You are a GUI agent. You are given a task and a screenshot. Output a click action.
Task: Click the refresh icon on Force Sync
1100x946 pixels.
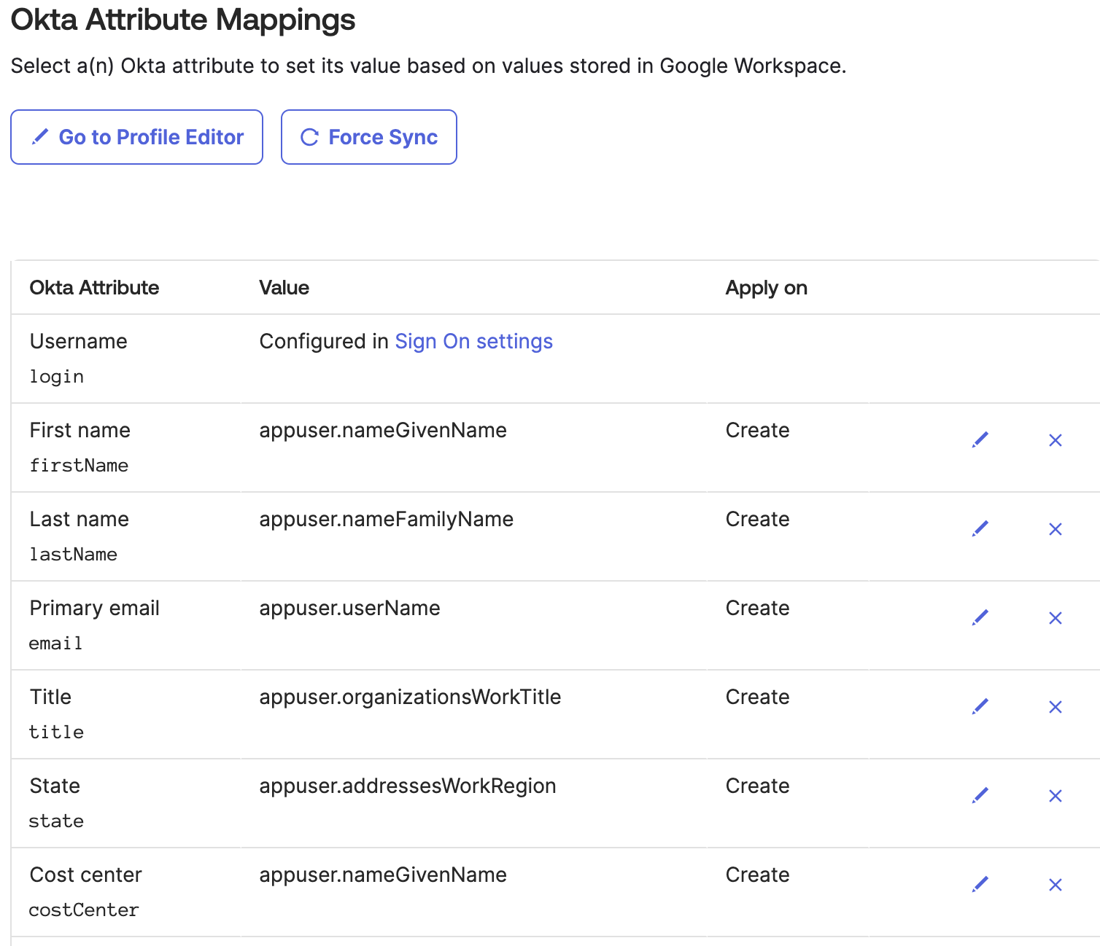coord(309,136)
